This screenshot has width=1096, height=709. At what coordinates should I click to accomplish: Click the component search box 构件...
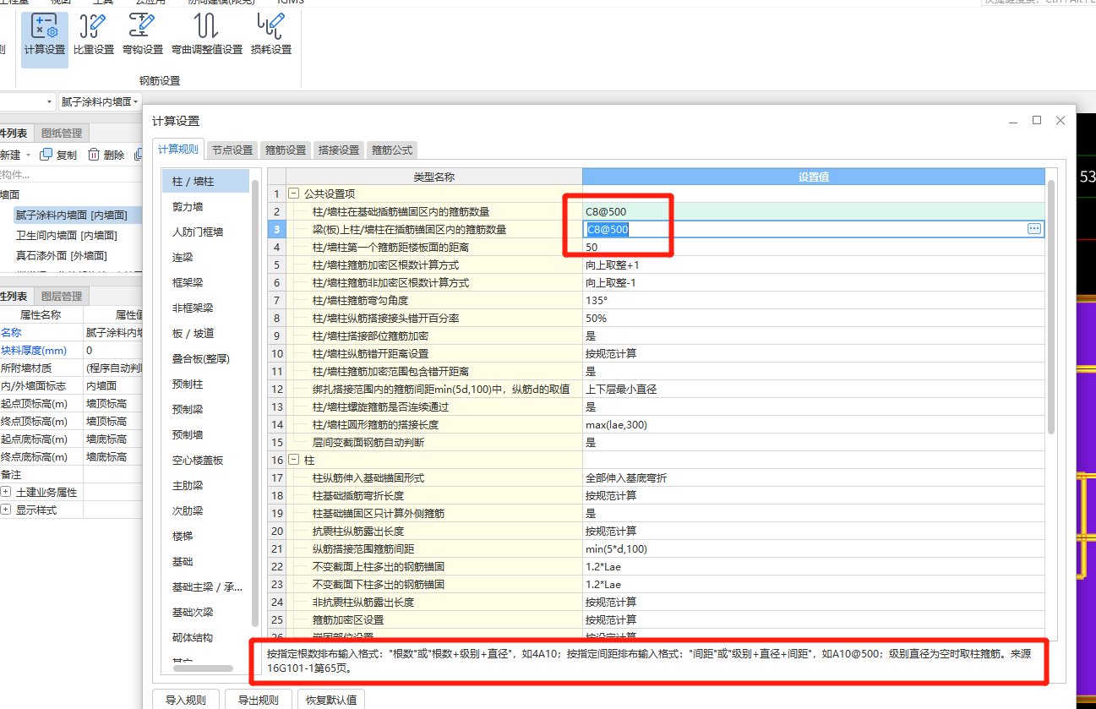(x=71, y=174)
